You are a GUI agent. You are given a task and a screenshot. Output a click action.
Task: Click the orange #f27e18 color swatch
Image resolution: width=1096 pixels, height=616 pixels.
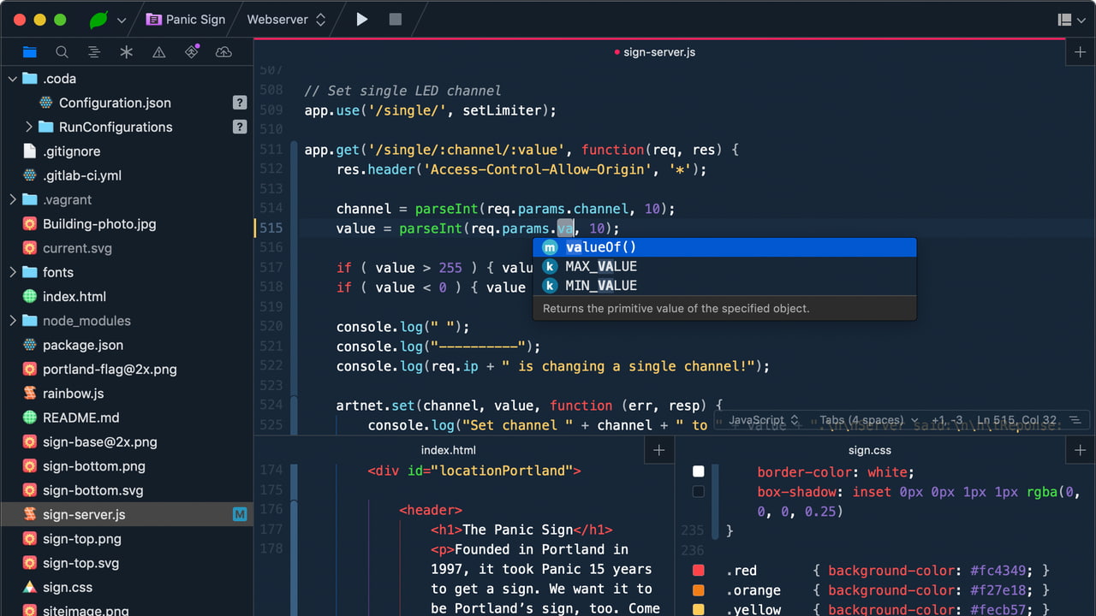tap(698, 589)
